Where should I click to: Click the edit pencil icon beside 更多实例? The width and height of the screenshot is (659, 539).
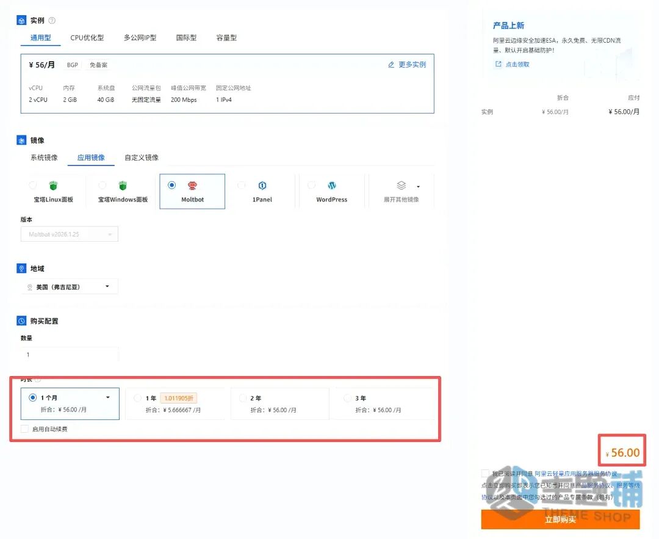pos(391,65)
